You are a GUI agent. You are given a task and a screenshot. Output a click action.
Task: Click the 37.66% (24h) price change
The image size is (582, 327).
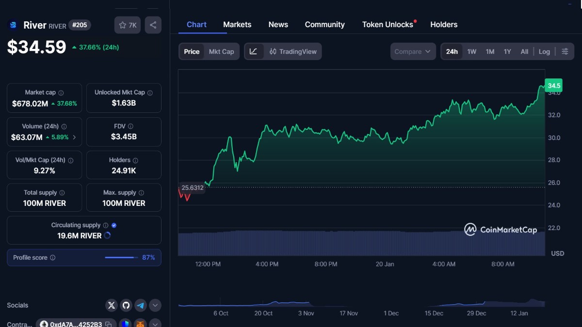(x=96, y=47)
